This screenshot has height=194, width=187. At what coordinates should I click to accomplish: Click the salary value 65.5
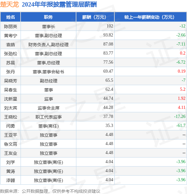pyautogui.click(x=109, y=80)
